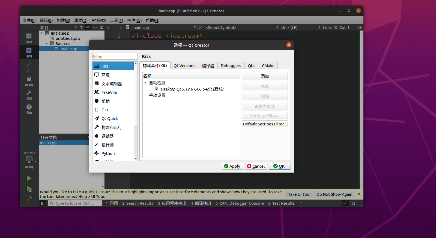Switch to the 编译器 tab
The height and width of the screenshot is (238, 436).
208,65
